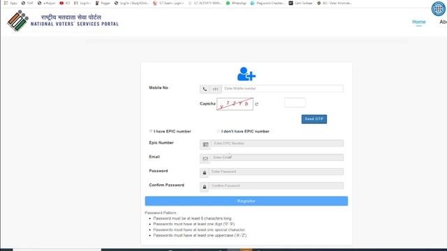Open the NSP bookmark
The width and height of the screenshot is (447, 251).
click(x=27, y=3)
